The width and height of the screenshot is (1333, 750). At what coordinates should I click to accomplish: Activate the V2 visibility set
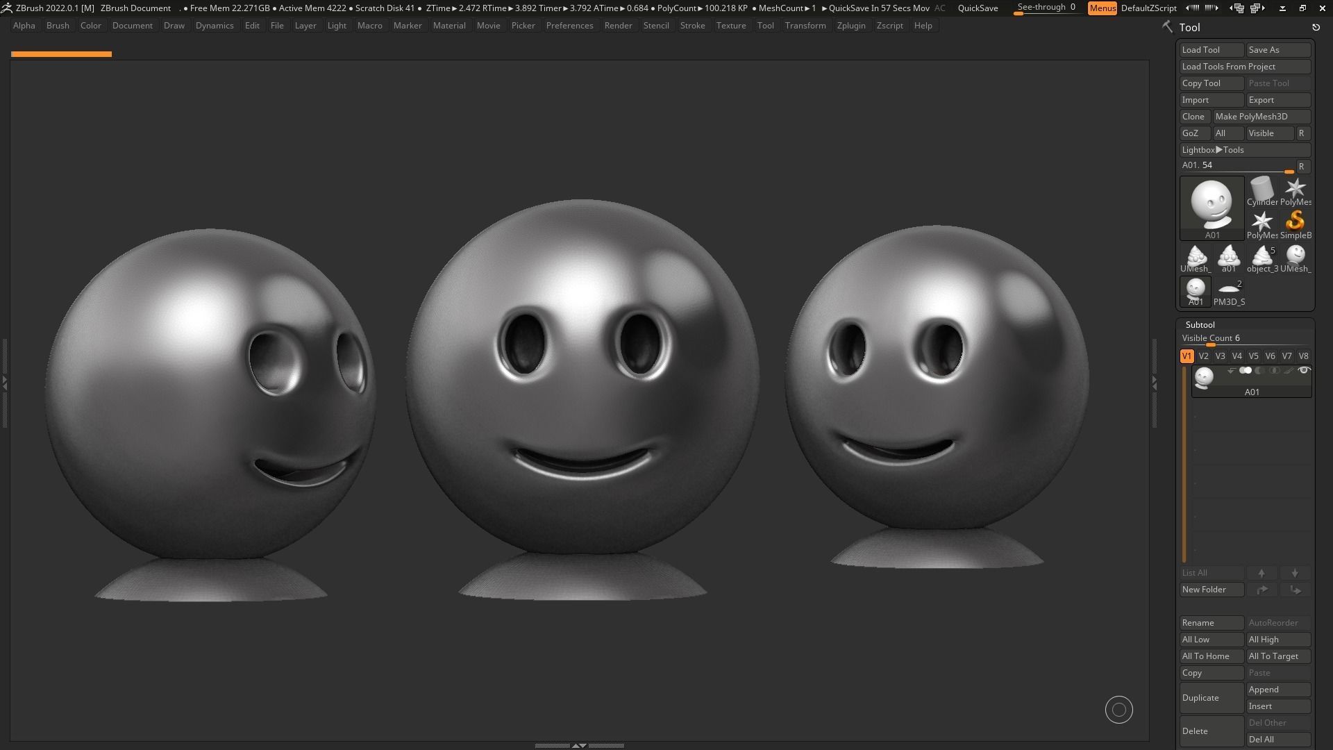[x=1203, y=356]
